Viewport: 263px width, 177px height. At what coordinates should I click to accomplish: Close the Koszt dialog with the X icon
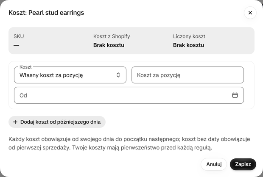tap(250, 13)
